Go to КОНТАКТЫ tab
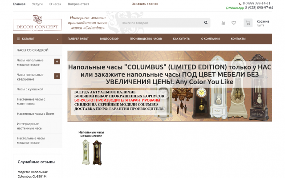The width and height of the screenshot is (285, 178). click(238, 39)
